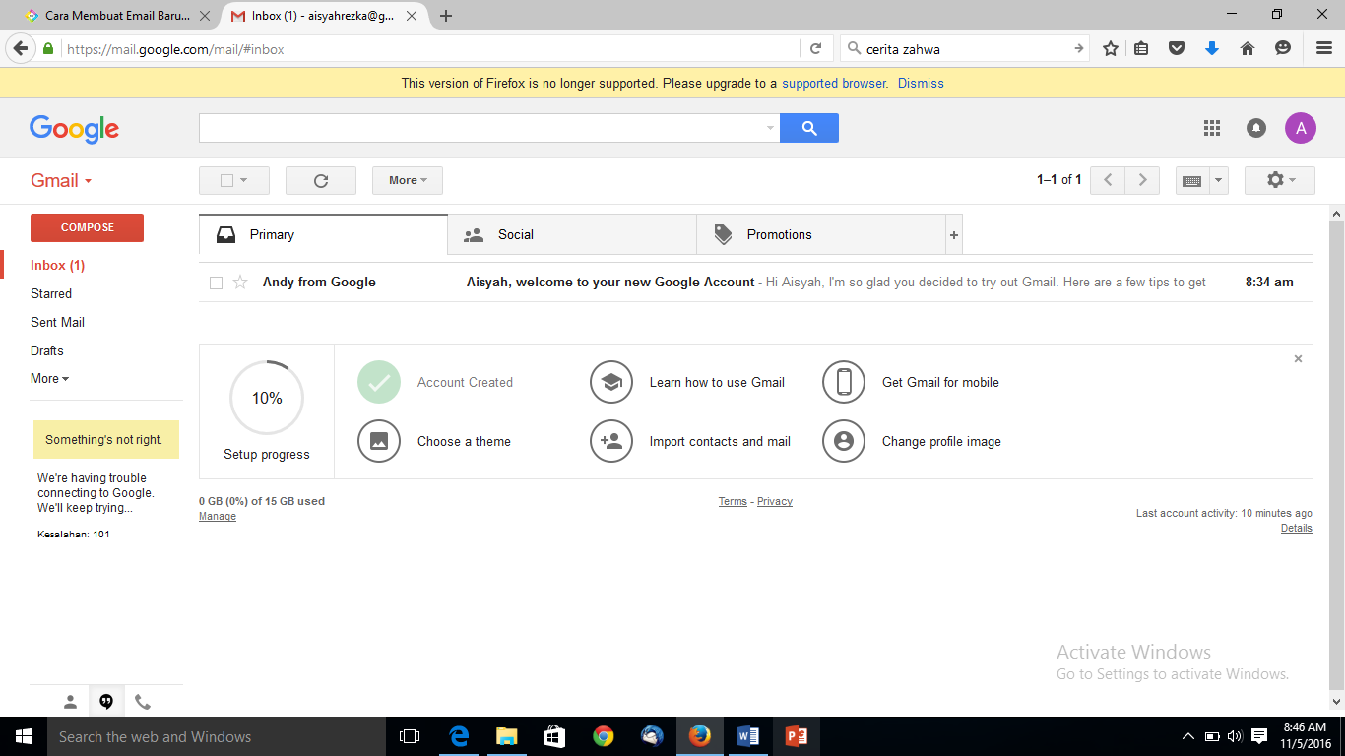Open the Inbox (1) folder
The image size is (1345, 756).
(x=58, y=266)
